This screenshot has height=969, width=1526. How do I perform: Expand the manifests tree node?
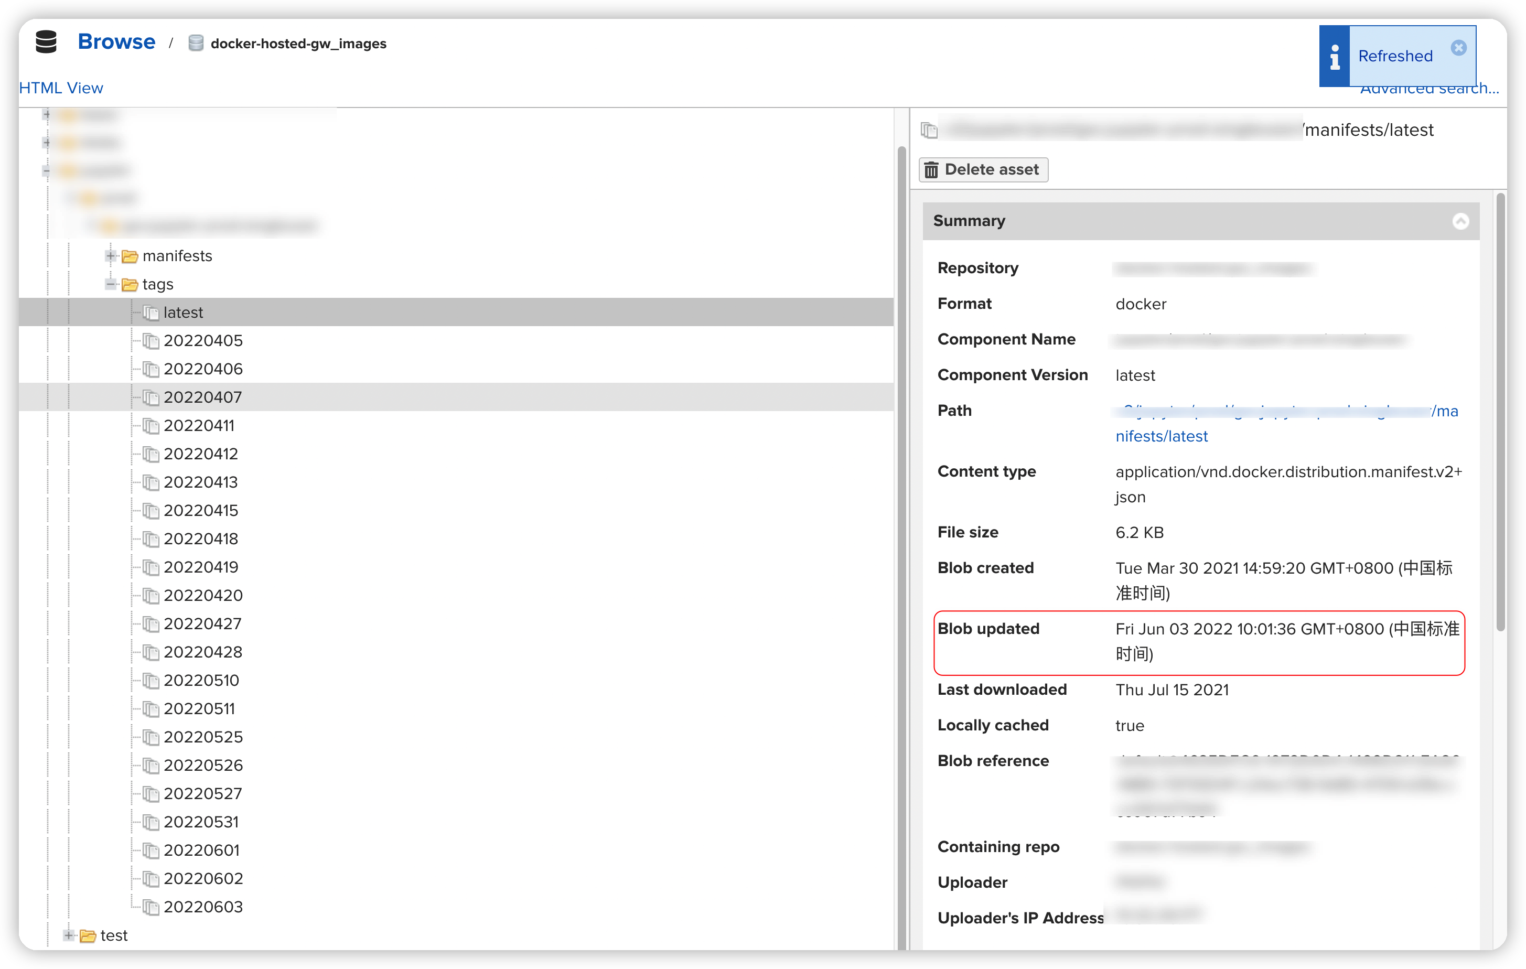point(111,256)
